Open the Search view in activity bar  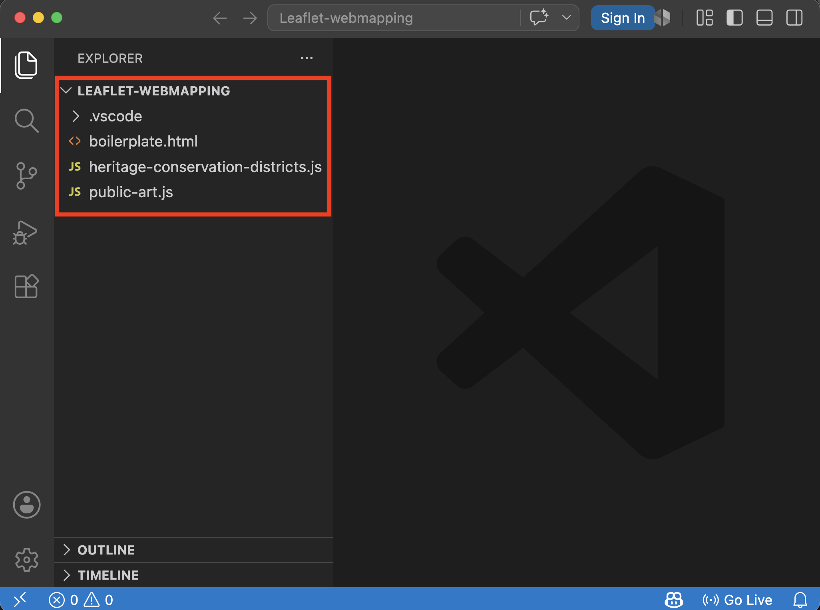26,121
